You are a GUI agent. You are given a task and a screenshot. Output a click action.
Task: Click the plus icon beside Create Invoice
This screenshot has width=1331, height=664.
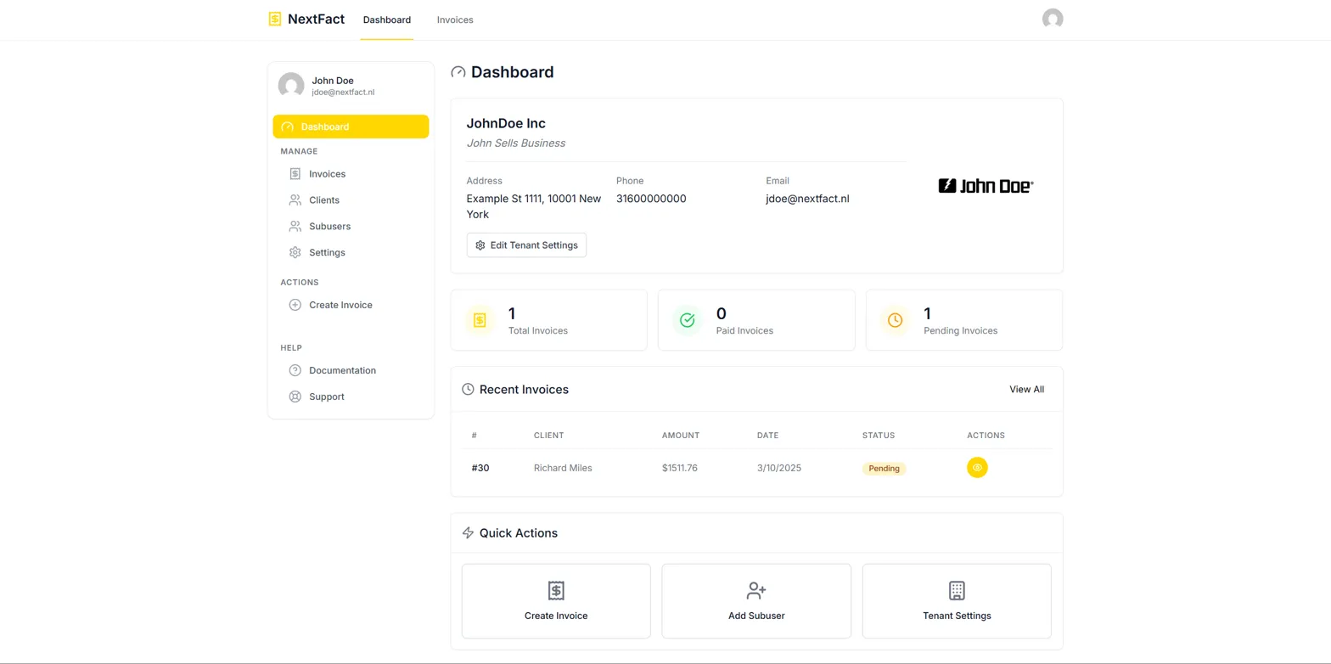[x=295, y=305]
